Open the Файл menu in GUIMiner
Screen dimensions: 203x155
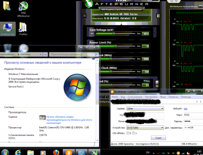tap(115, 97)
